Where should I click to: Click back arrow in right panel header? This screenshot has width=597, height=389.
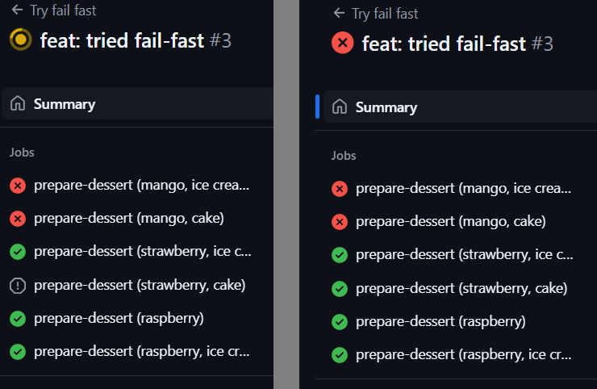click(x=340, y=14)
